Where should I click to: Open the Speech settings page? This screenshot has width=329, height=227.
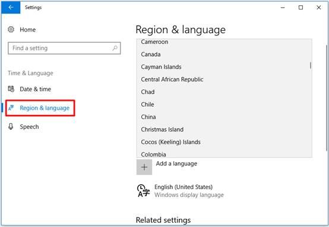pos(29,127)
